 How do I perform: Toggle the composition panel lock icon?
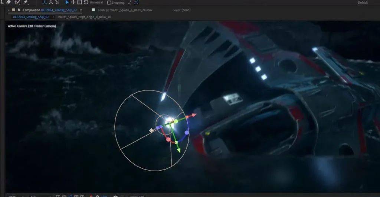coord(14,10)
